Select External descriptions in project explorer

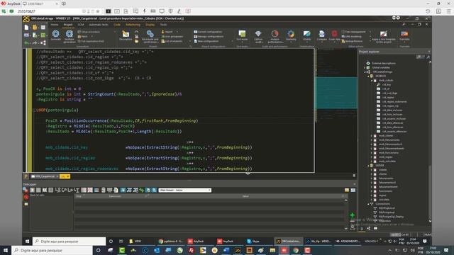coord(384,63)
